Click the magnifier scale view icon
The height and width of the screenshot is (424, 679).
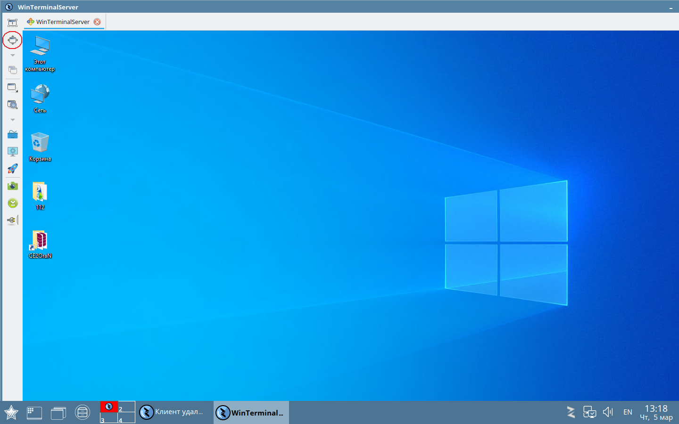[12, 105]
